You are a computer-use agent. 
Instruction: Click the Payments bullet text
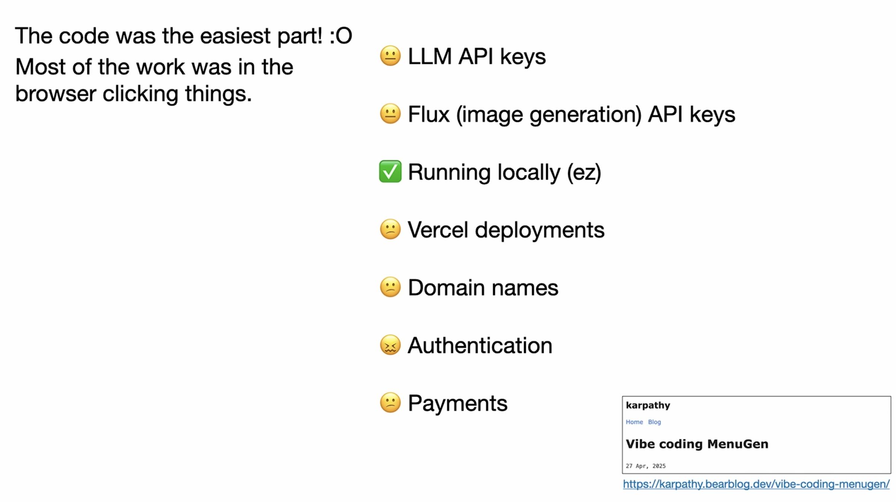[457, 403]
